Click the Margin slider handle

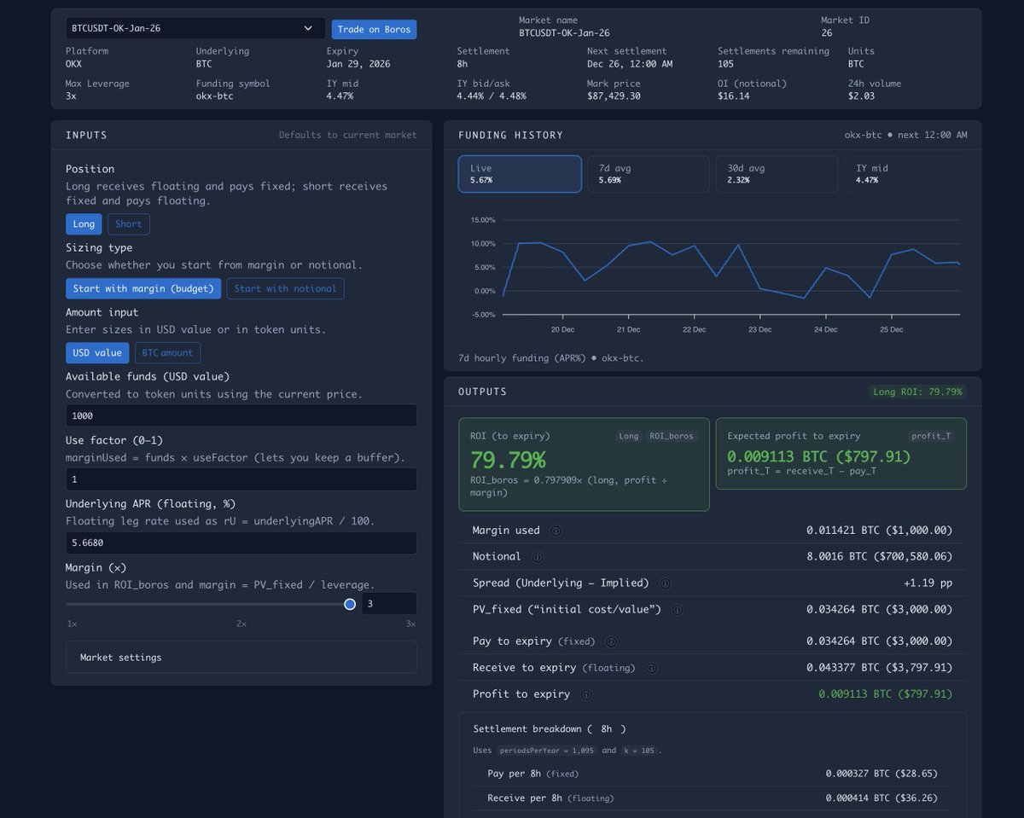(x=350, y=604)
